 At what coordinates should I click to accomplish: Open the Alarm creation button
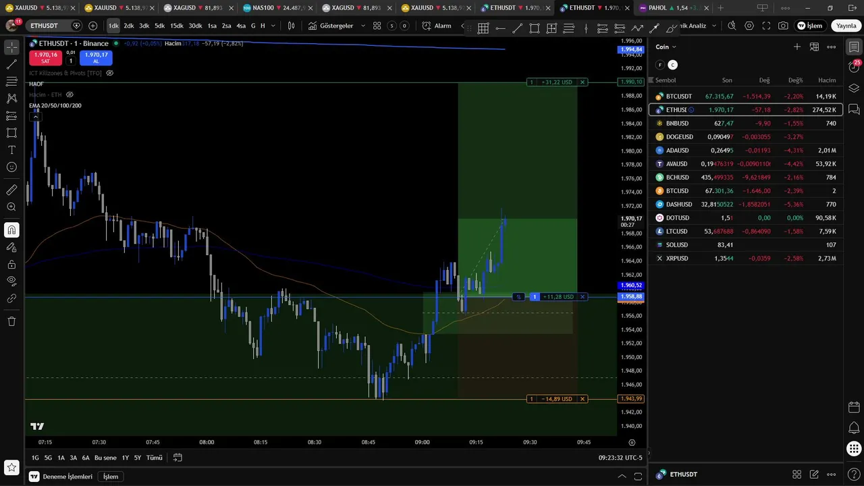tap(437, 26)
